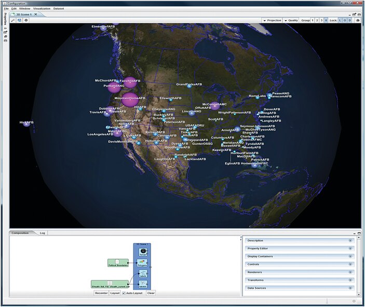Click the detach icon of the 3D scene panel
Screen dimensions: 365x307
(x=354, y=15)
